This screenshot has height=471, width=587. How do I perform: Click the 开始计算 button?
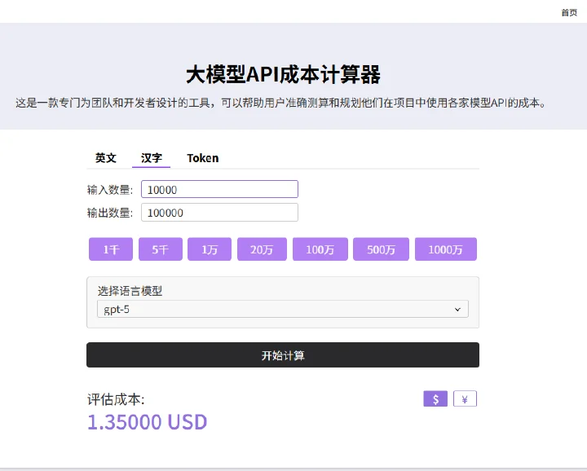283,355
